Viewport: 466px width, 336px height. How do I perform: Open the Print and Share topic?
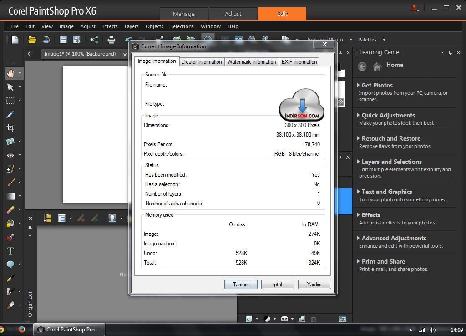coord(383,261)
